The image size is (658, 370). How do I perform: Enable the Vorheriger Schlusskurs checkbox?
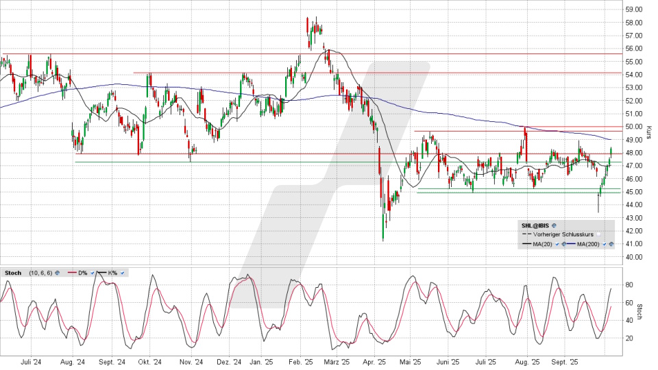pos(598,234)
